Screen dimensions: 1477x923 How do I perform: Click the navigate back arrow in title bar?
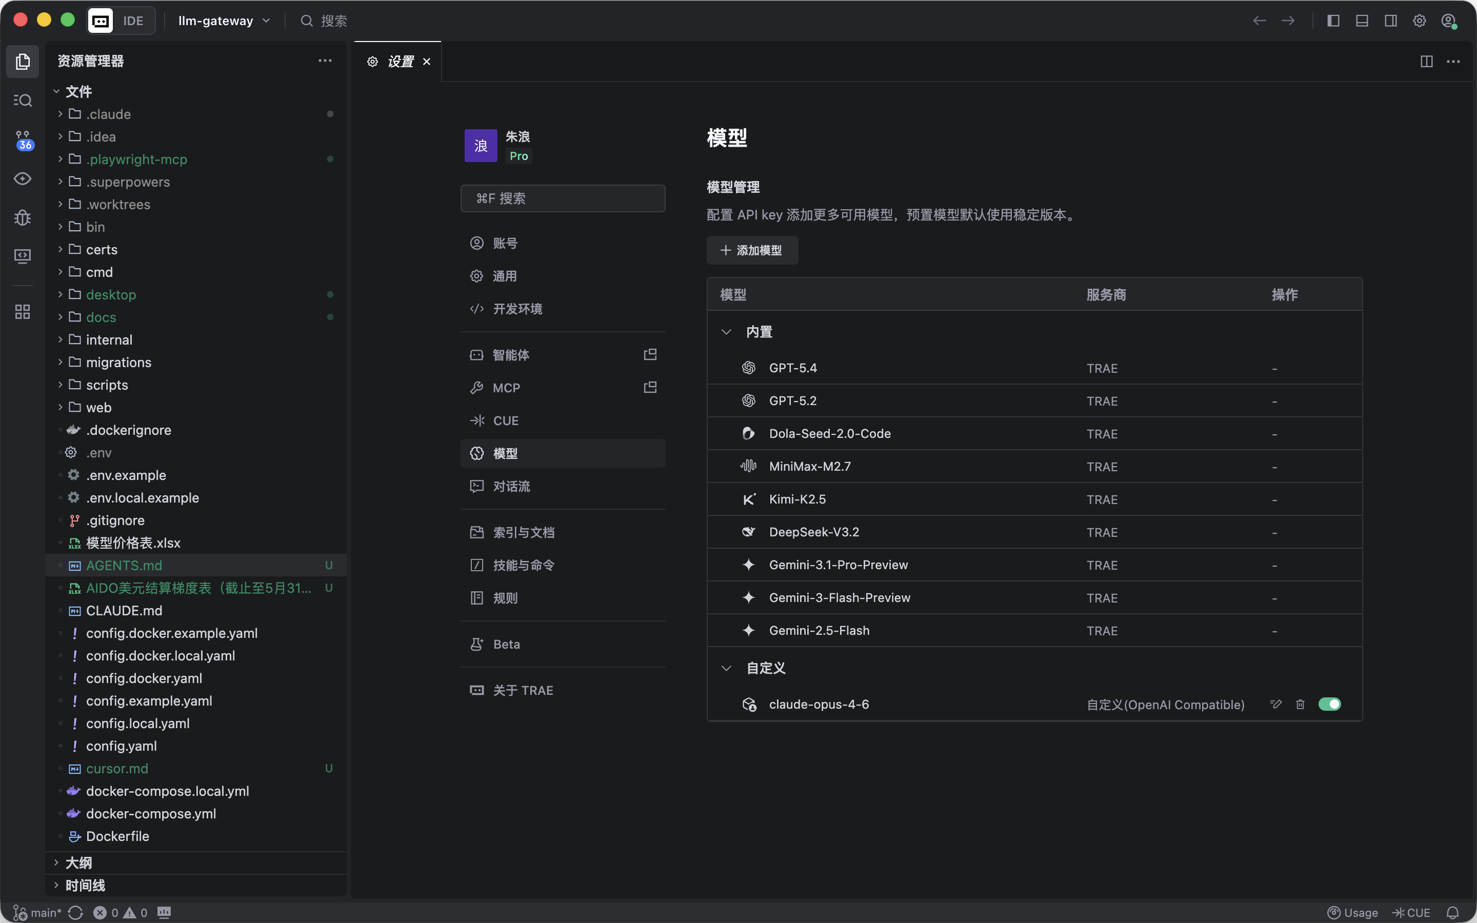click(x=1259, y=21)
